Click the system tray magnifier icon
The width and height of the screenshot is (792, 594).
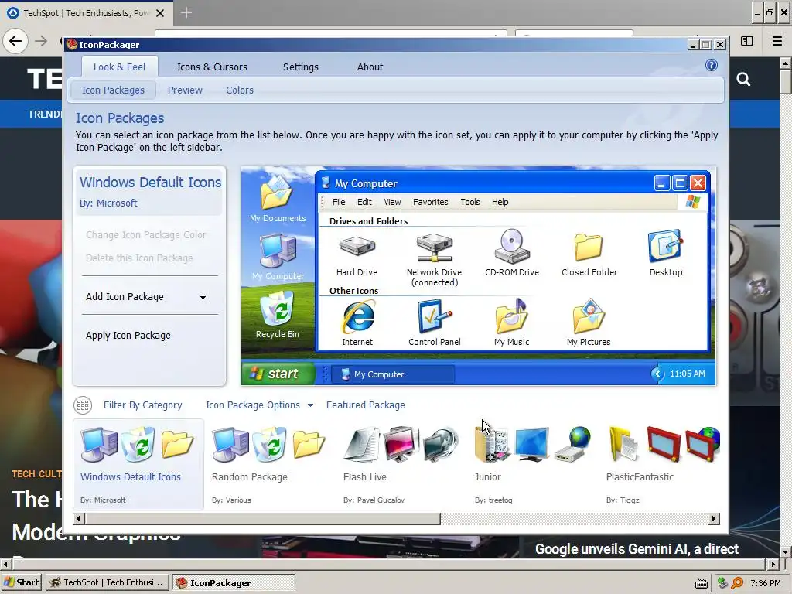737,583
